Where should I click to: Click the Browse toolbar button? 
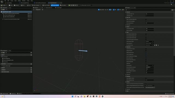pos(16,5)
